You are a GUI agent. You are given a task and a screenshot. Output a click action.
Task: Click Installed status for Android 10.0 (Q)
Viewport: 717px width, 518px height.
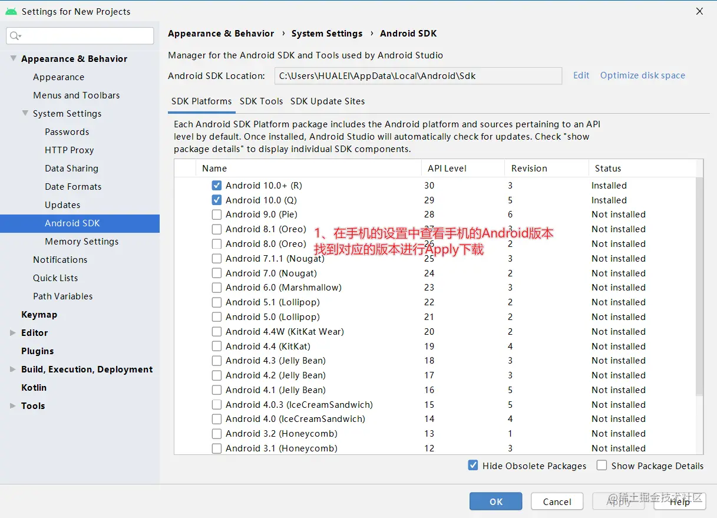click(609, 200)
